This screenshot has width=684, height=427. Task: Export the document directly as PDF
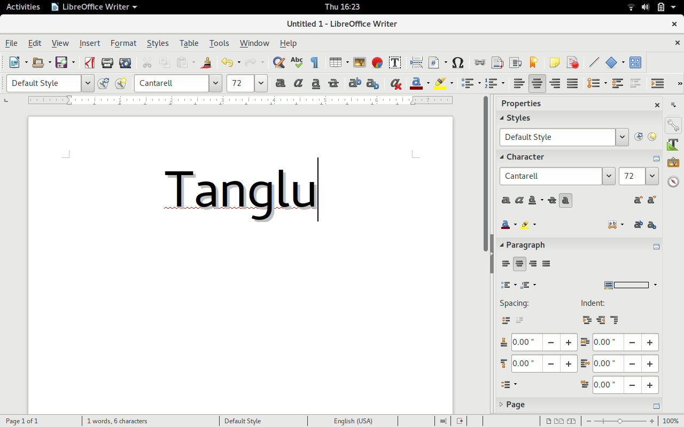pos(89,62)
